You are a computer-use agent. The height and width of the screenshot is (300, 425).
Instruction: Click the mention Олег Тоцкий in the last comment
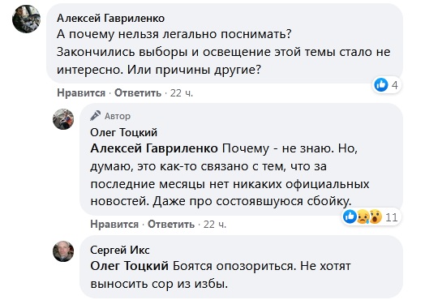pos(129,266)
